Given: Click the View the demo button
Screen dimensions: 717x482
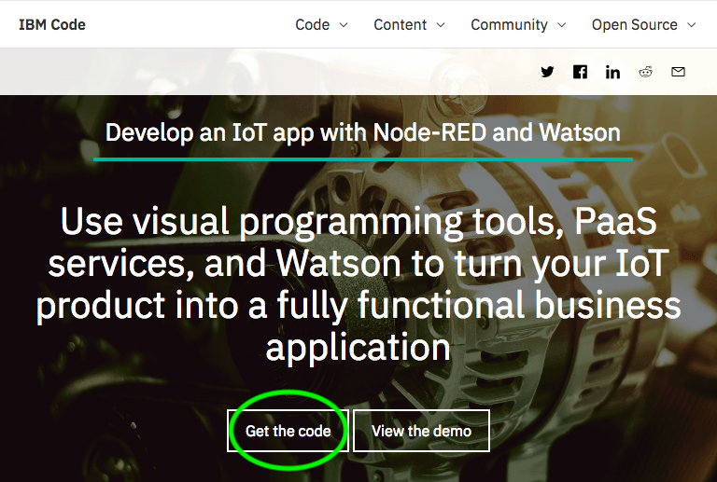Looking at the screenshot, I should pos(421,431).
